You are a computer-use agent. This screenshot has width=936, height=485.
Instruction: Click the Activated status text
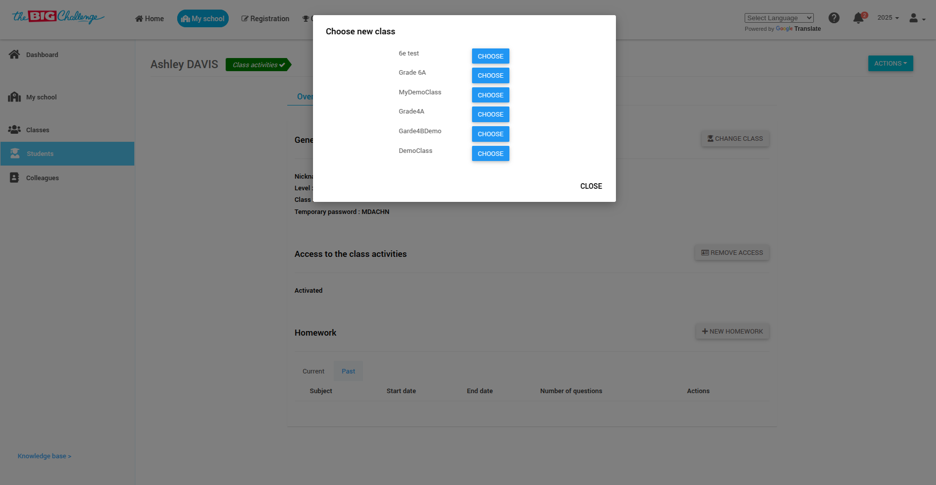coord(308,291)
